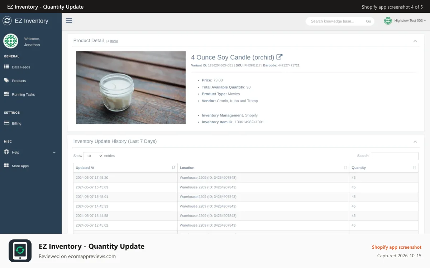This screenshot has width=430, height=268.
Task: Click the EZ Inventory app tile icon
Action: pos(20,251)
